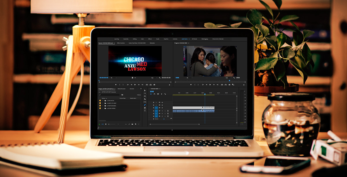Select the Hand tool

point(145,108)
